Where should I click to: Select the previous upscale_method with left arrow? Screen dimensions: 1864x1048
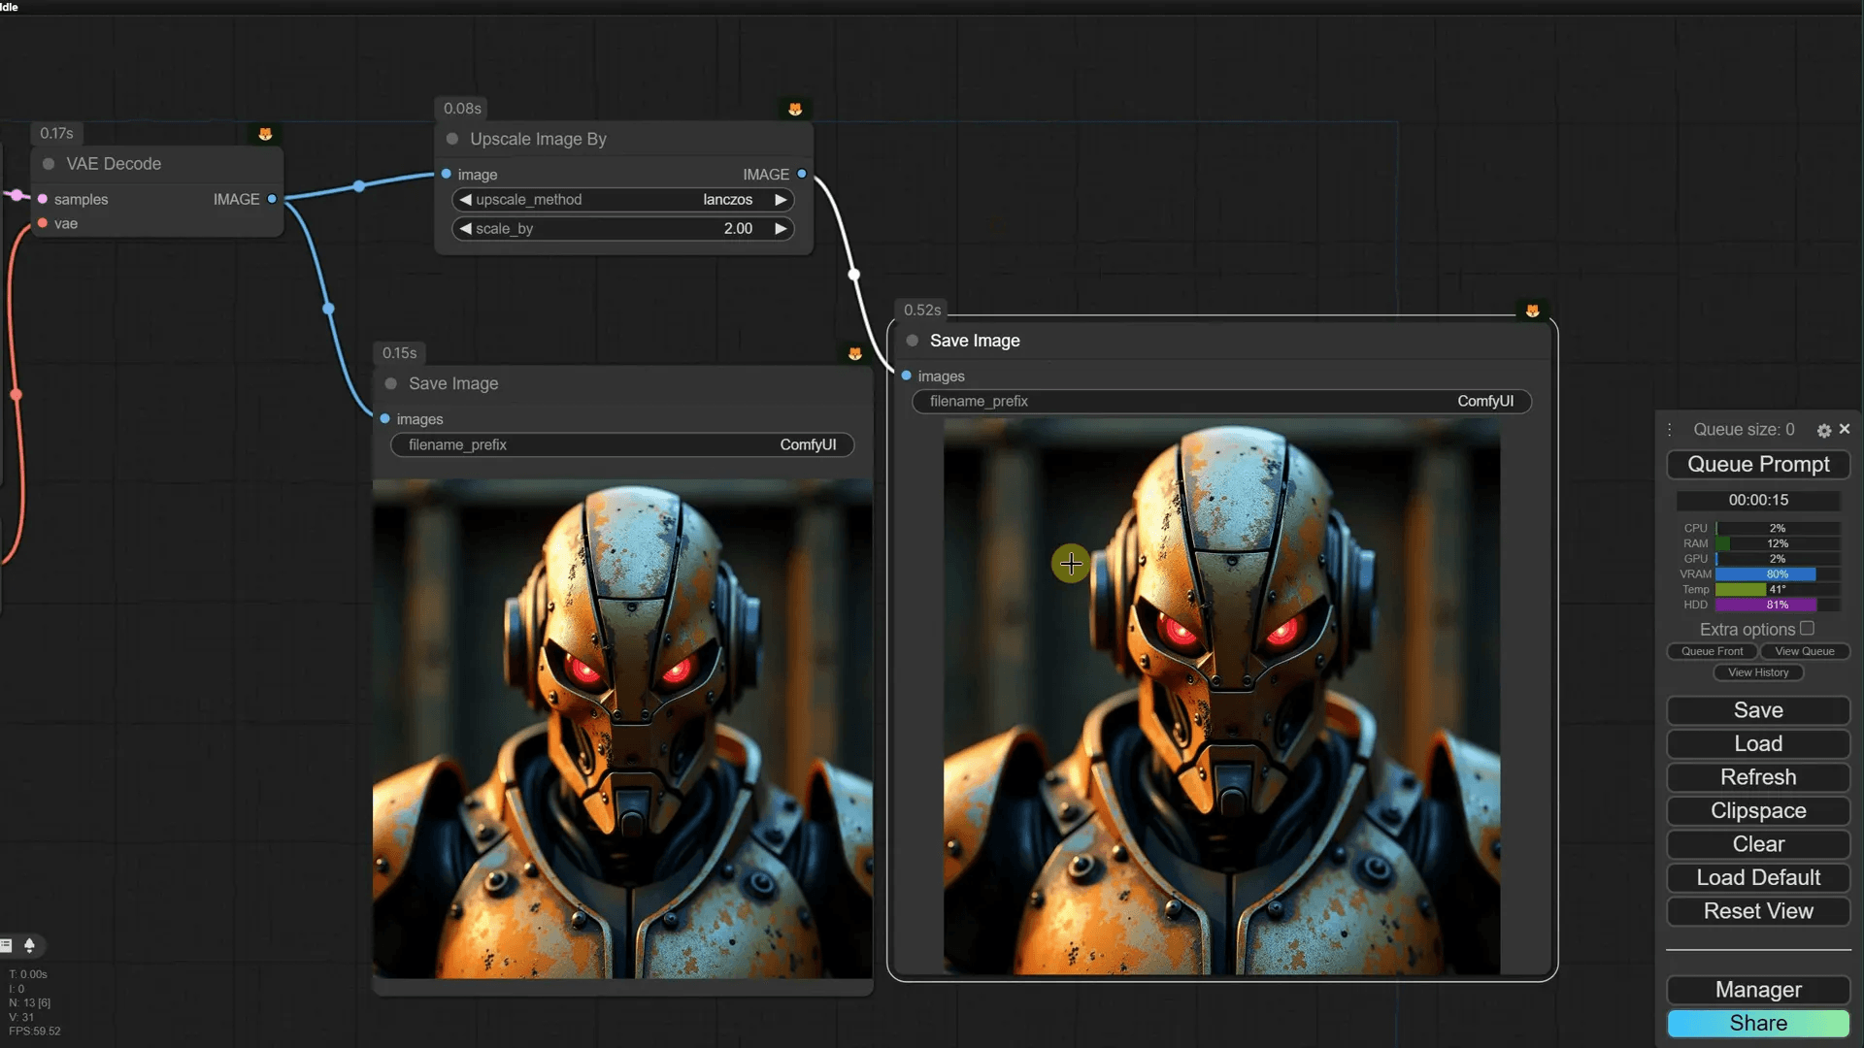pyautogui.click(x=465, y=200)
